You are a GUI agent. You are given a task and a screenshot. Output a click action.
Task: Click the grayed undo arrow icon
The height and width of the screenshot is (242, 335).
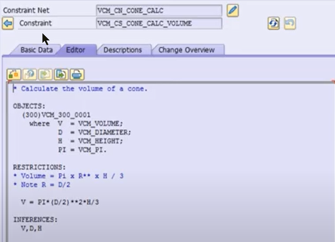[x=290, y=23]
